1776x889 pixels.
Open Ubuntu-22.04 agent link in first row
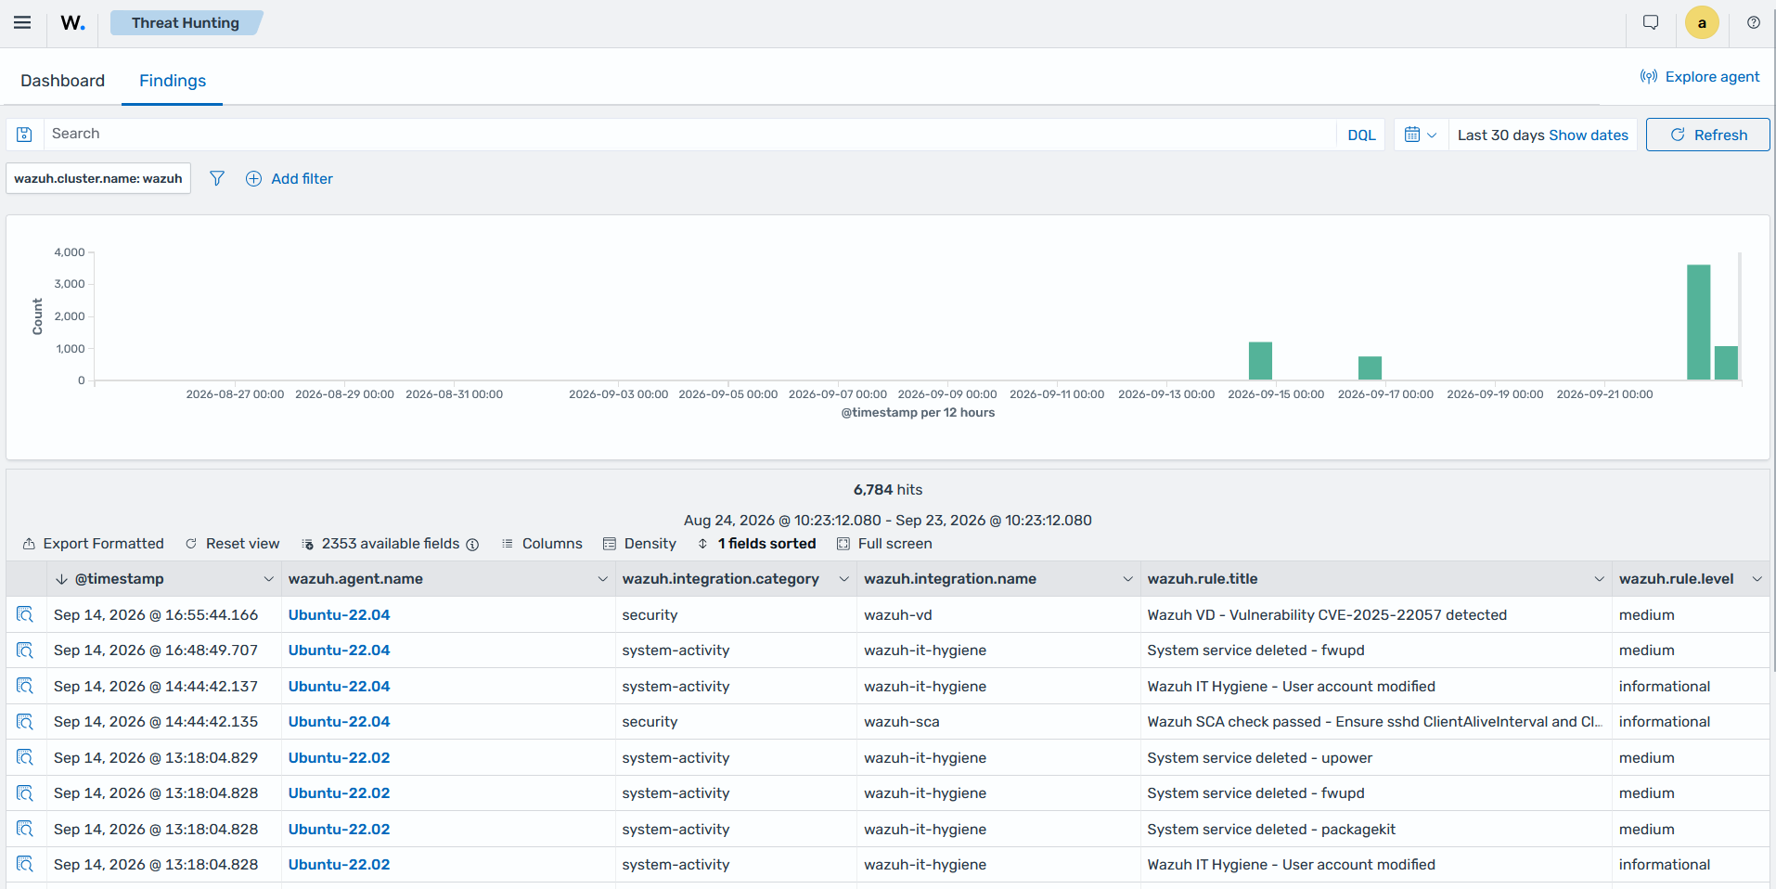click(x=340, y=614)
